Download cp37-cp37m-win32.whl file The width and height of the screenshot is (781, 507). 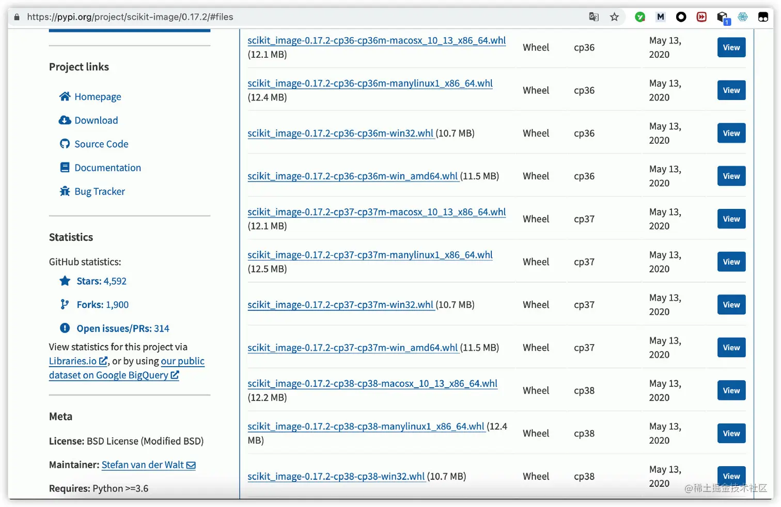(340, 305)
